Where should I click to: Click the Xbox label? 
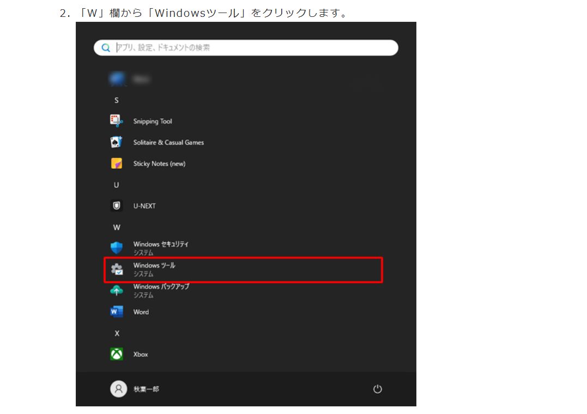(141, 354)
